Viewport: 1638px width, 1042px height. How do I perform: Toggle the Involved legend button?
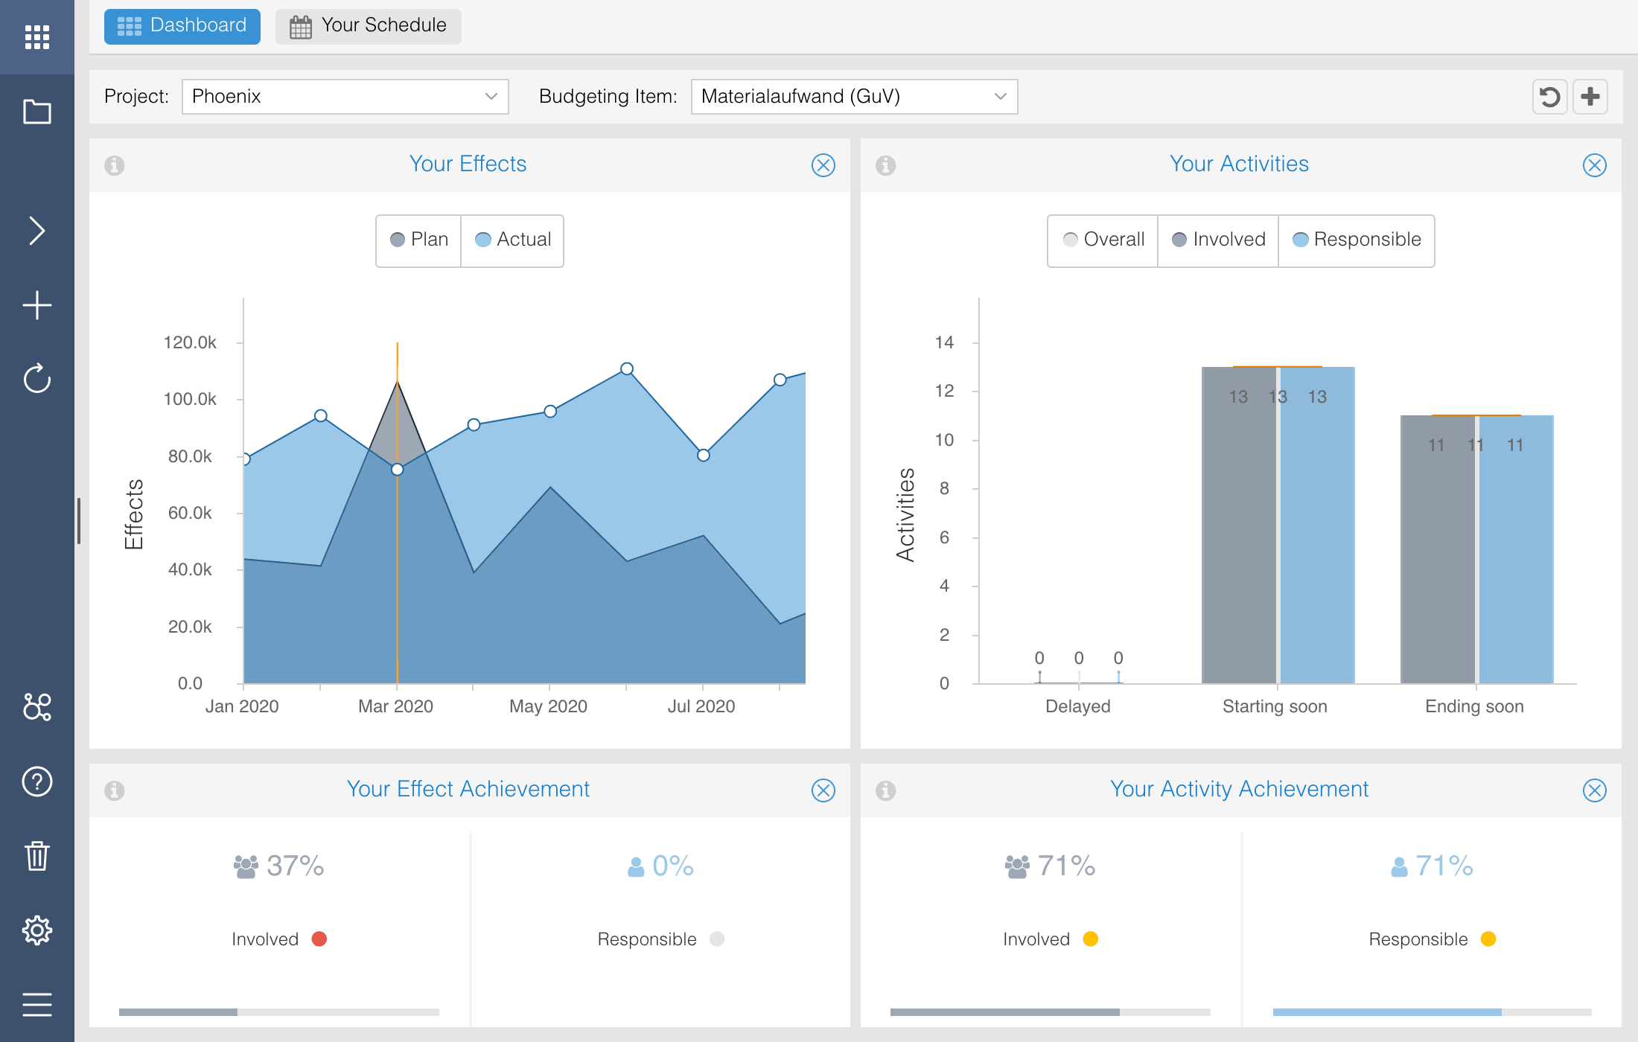[1218, 240]
